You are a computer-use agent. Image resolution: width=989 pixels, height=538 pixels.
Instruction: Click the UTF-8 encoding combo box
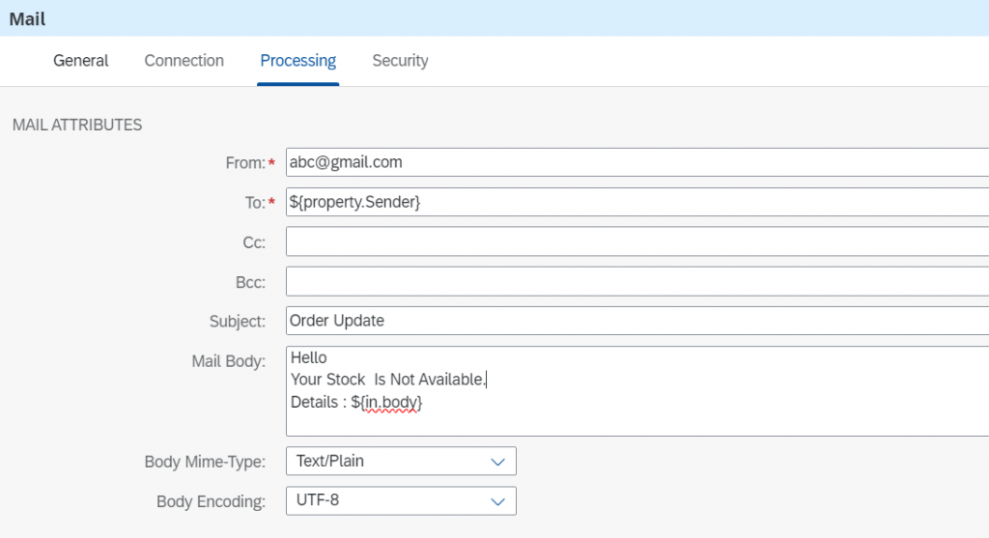pyautogui.click(x=401, y=500)
